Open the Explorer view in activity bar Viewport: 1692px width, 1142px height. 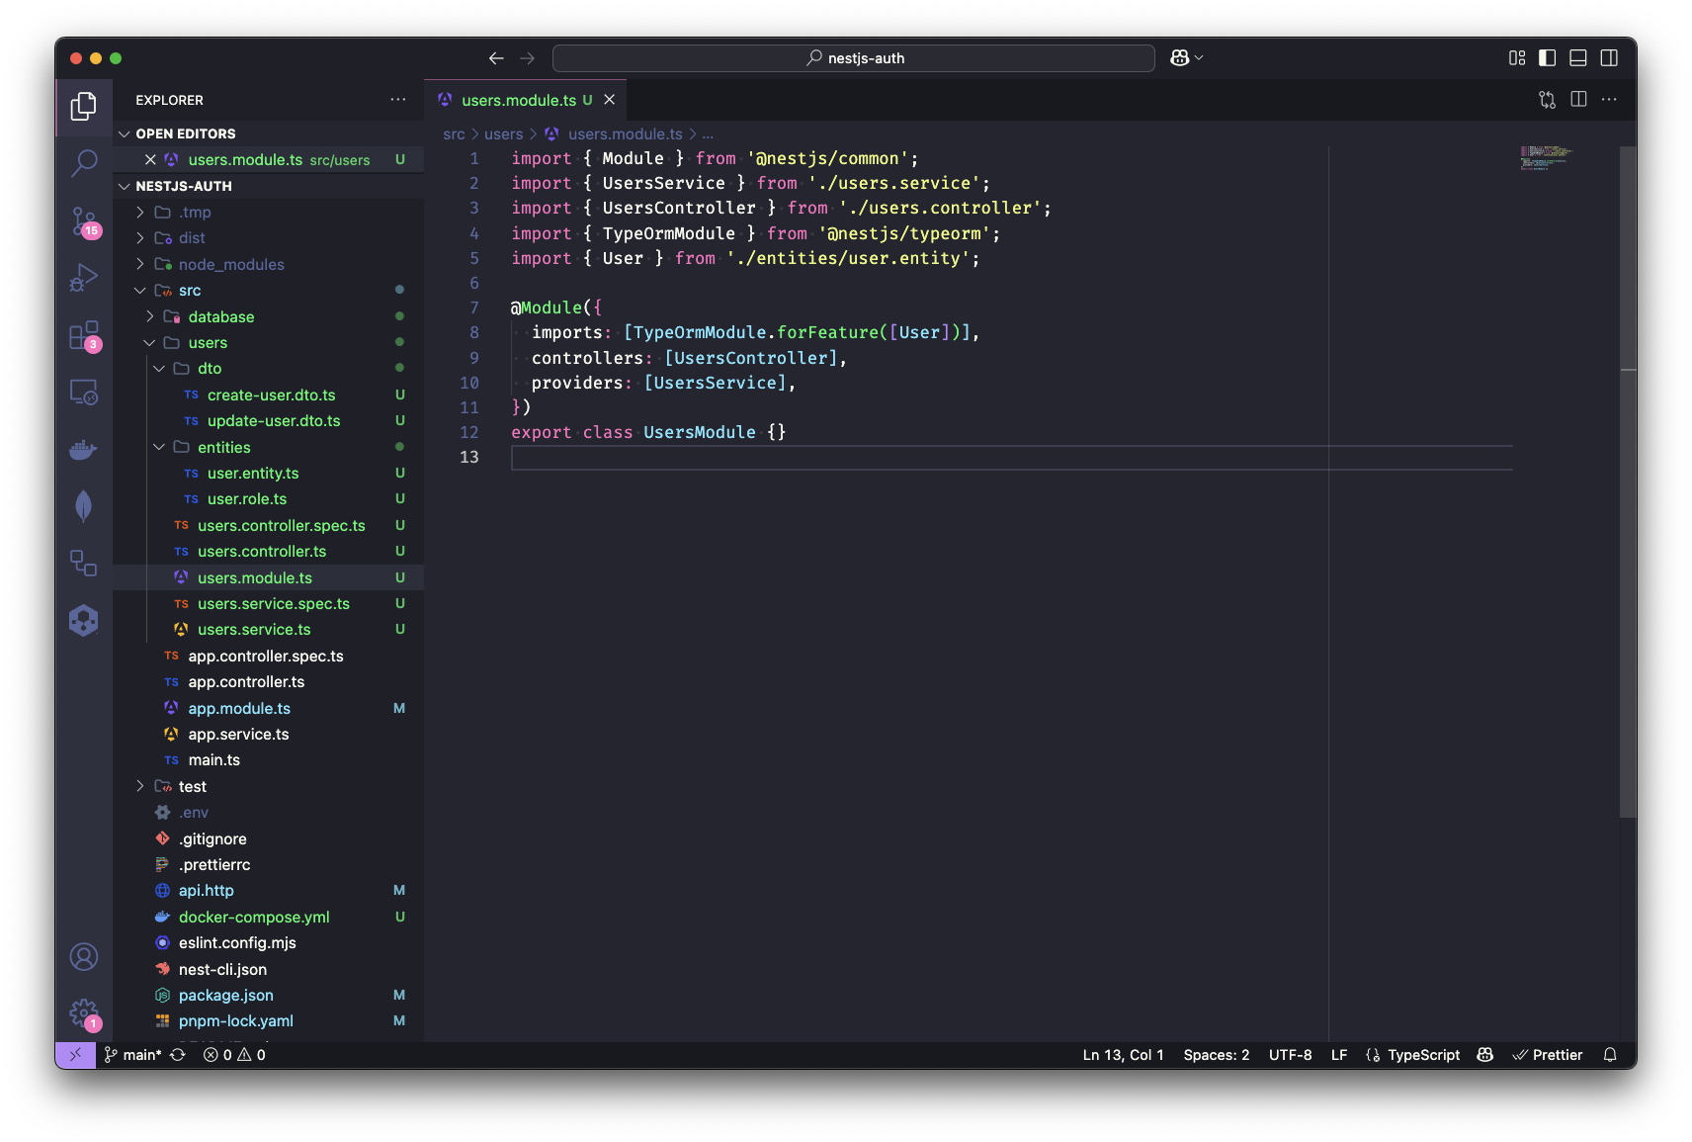84,106
